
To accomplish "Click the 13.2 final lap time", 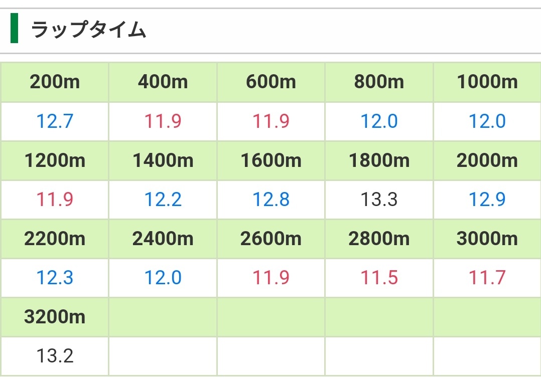I will tap(55, 356).
